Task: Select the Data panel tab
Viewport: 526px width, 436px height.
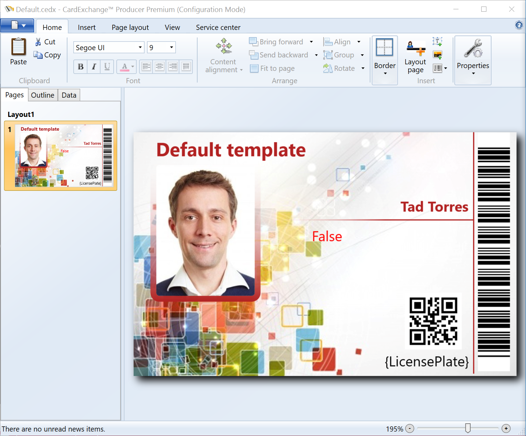Action: pos(69,95)
